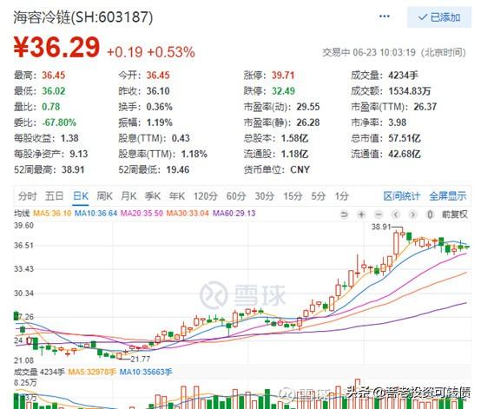Image resolution: width=481 pixels, height=409 pixels.
Task: Select the 年K tab
Action: coord(177,195)
